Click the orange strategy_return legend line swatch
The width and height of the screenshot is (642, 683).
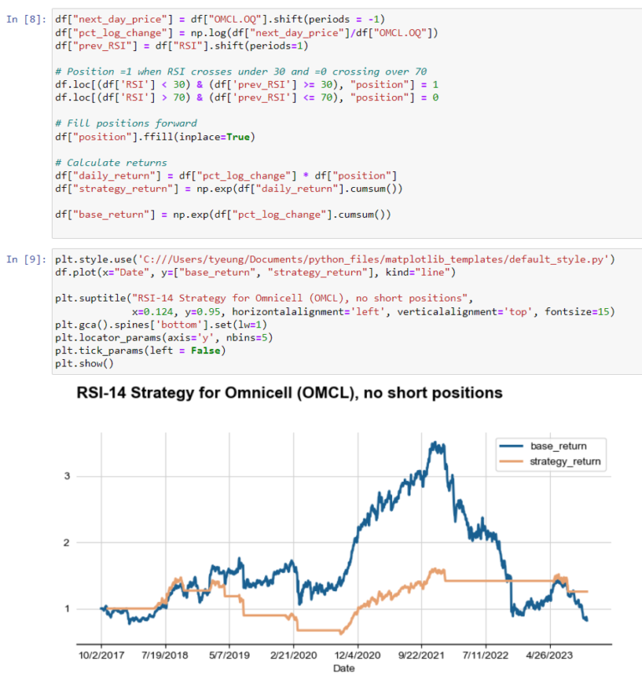coord(511,461)
